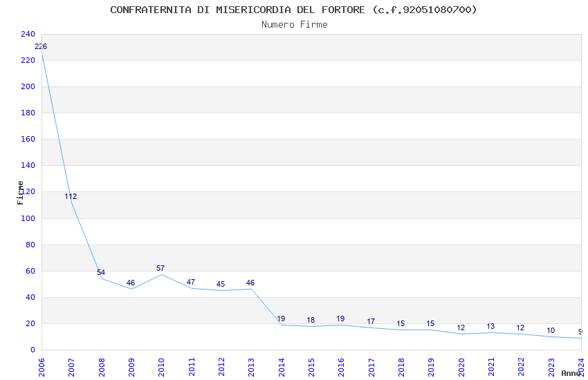Pick the data value 57 for 2010
This screenshot has height=380, width=588.
coord(160,268)
